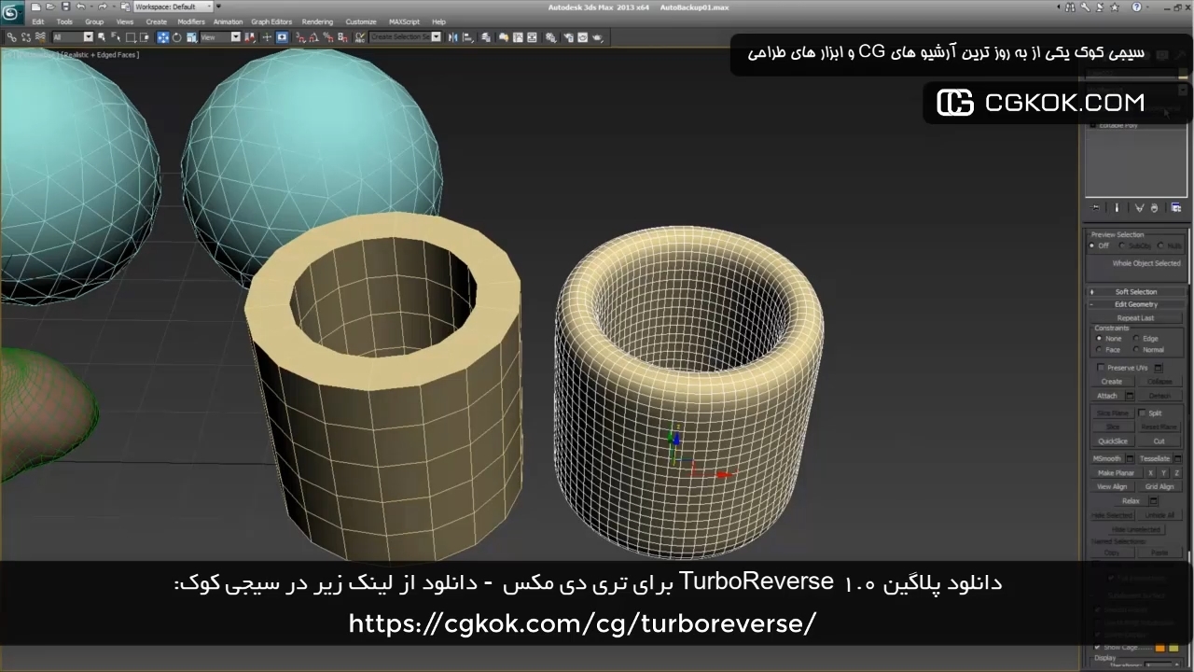The image size is (1194, 672).
Task: Open the Modifiers menu
Action: pyautogui.click(x=190, y=21)
